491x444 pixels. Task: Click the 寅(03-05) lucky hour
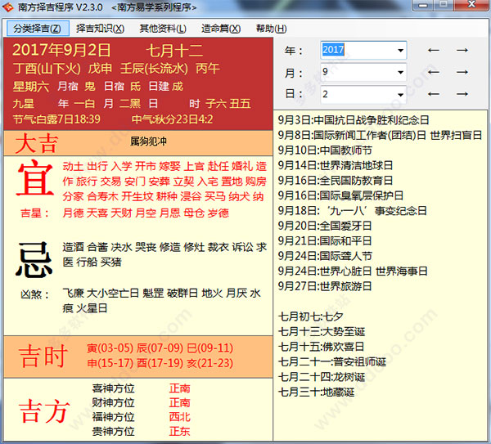point(110,348)
